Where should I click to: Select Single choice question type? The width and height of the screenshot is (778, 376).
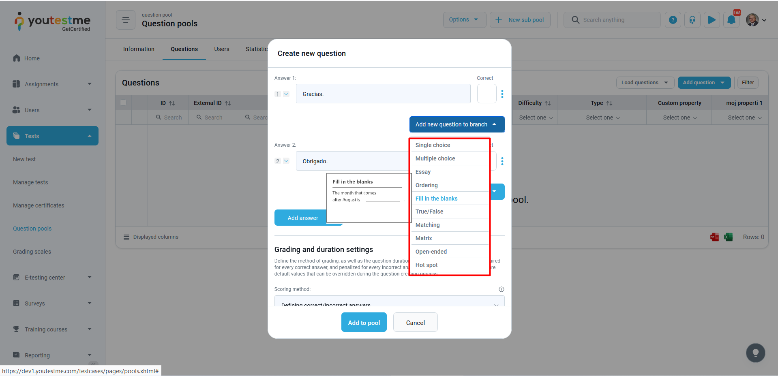[x=450, y=145]
